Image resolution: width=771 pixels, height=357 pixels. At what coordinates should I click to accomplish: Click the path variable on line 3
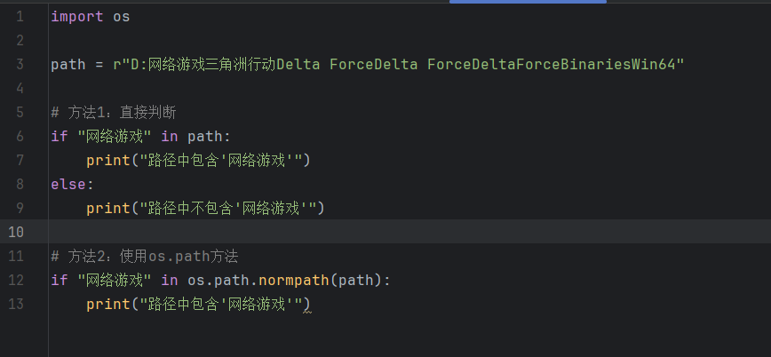(68, 65)
